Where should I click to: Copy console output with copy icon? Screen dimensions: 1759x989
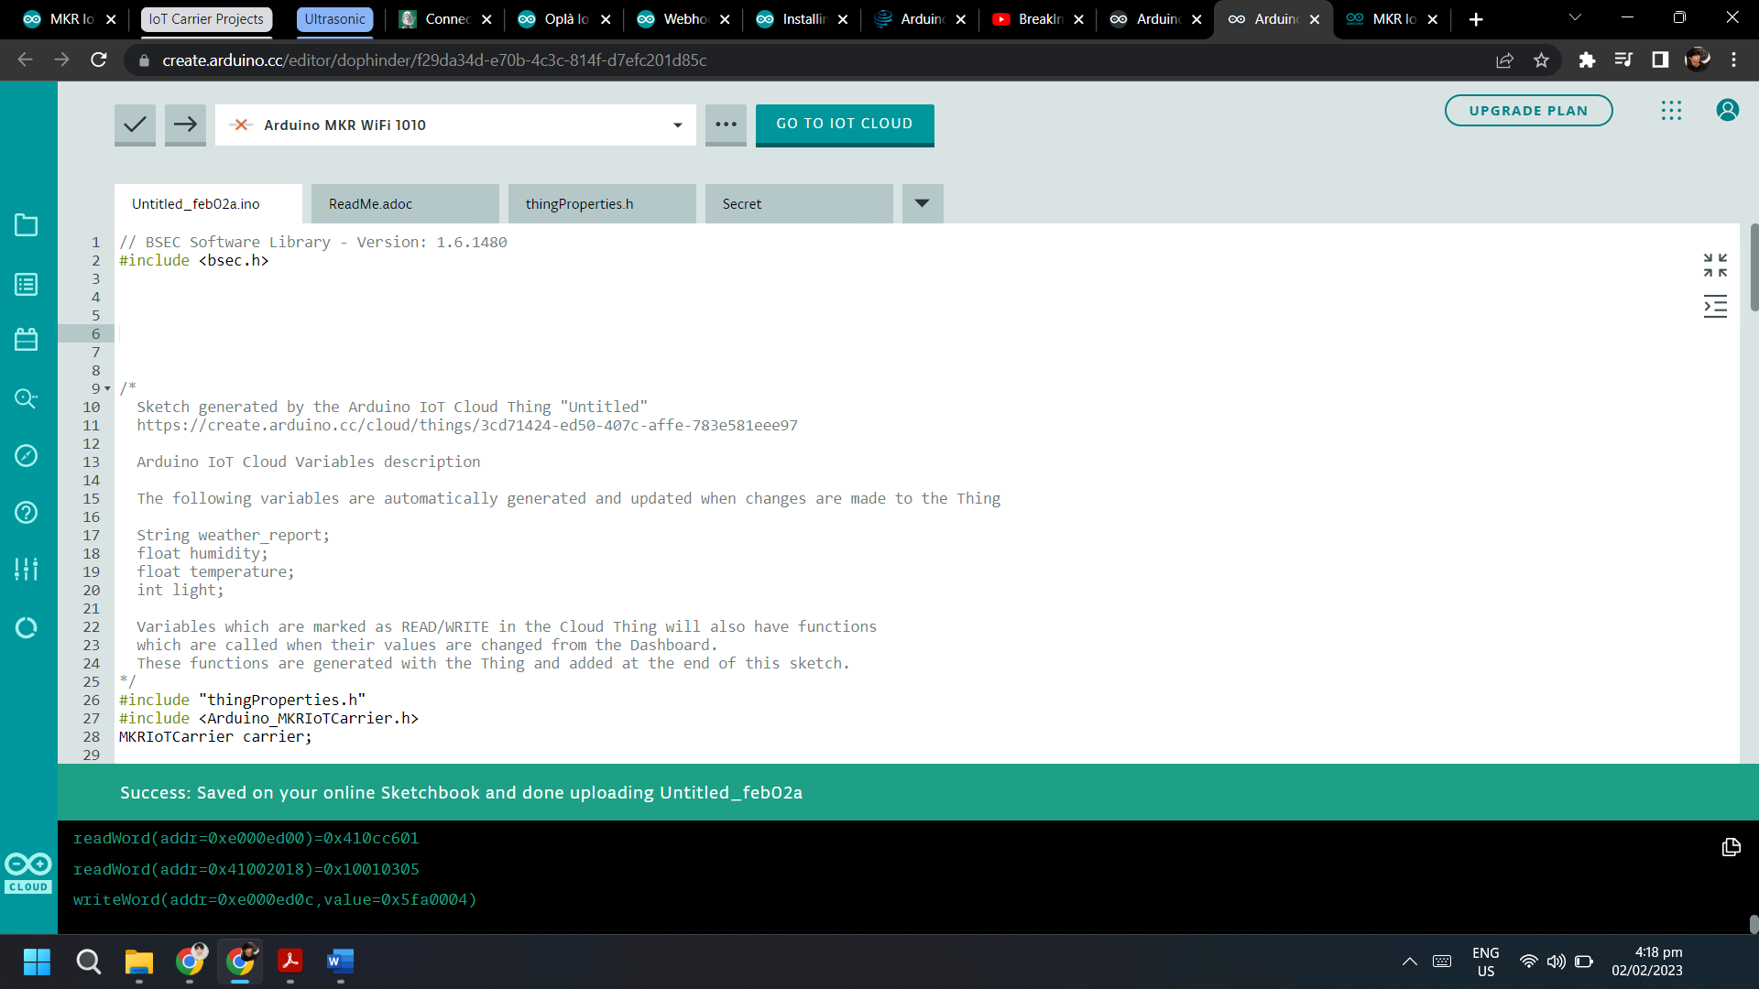1731,847
